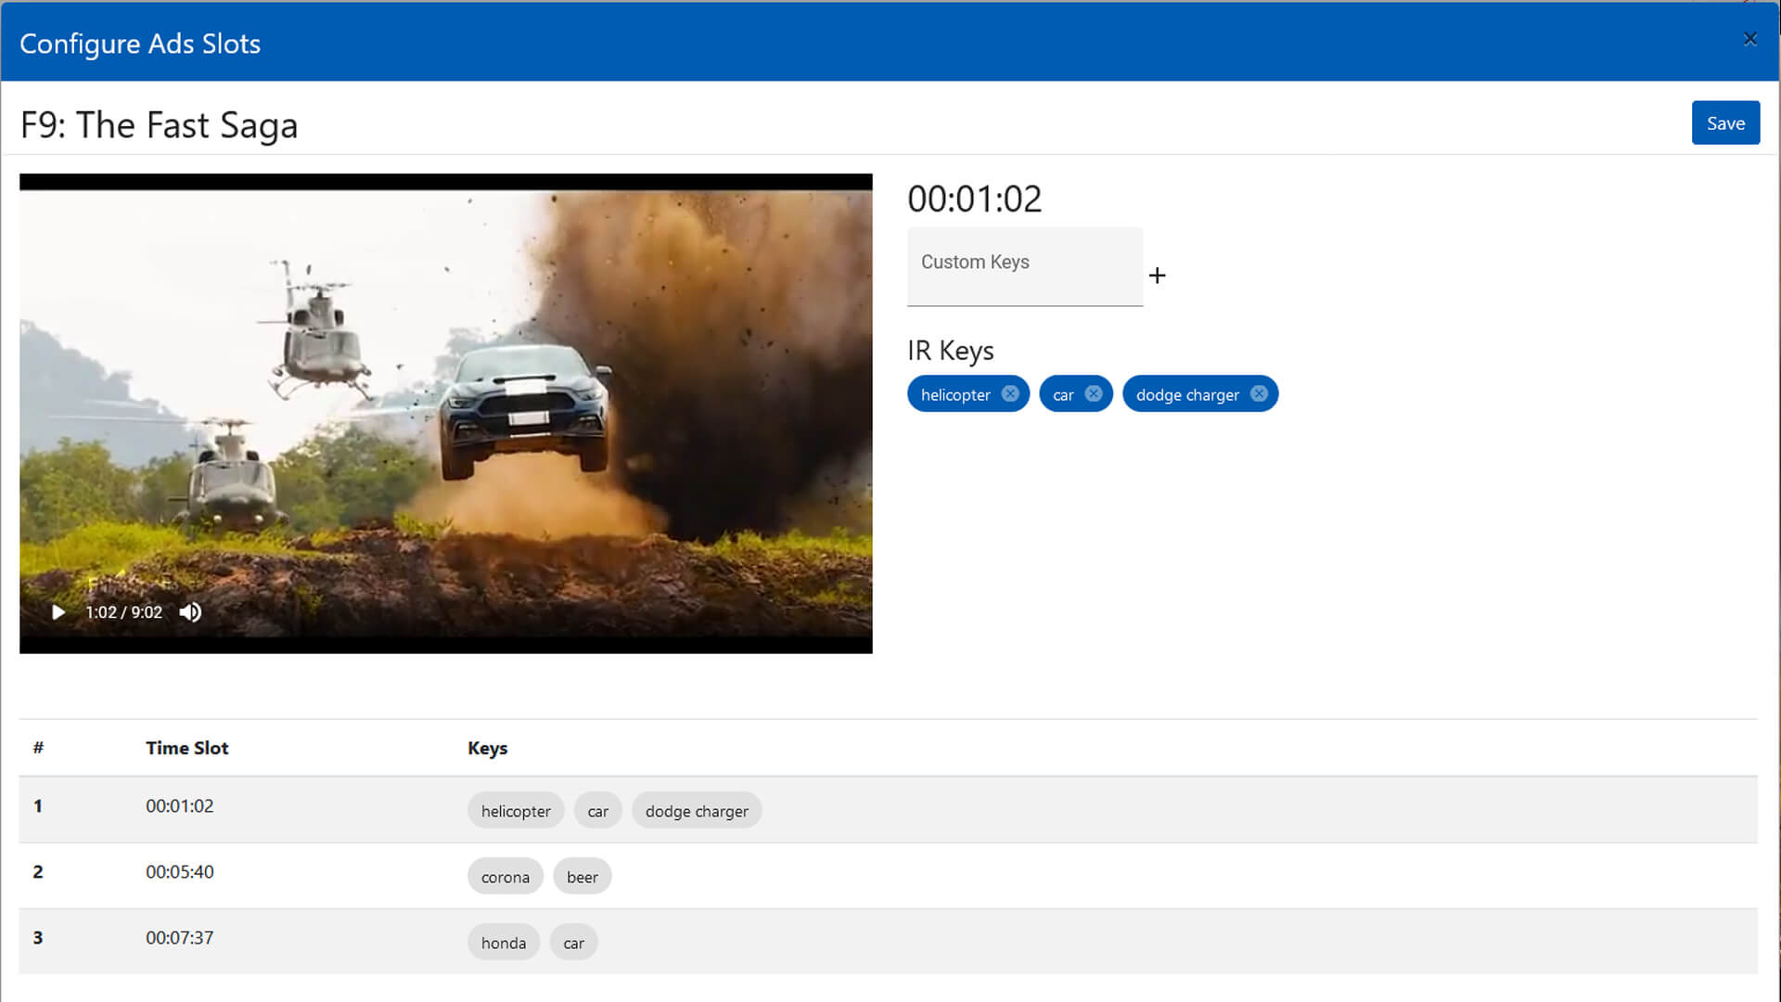
Task: Click helicopter key in slot 1
Action: pyautogui.click(x=516, y=811)
